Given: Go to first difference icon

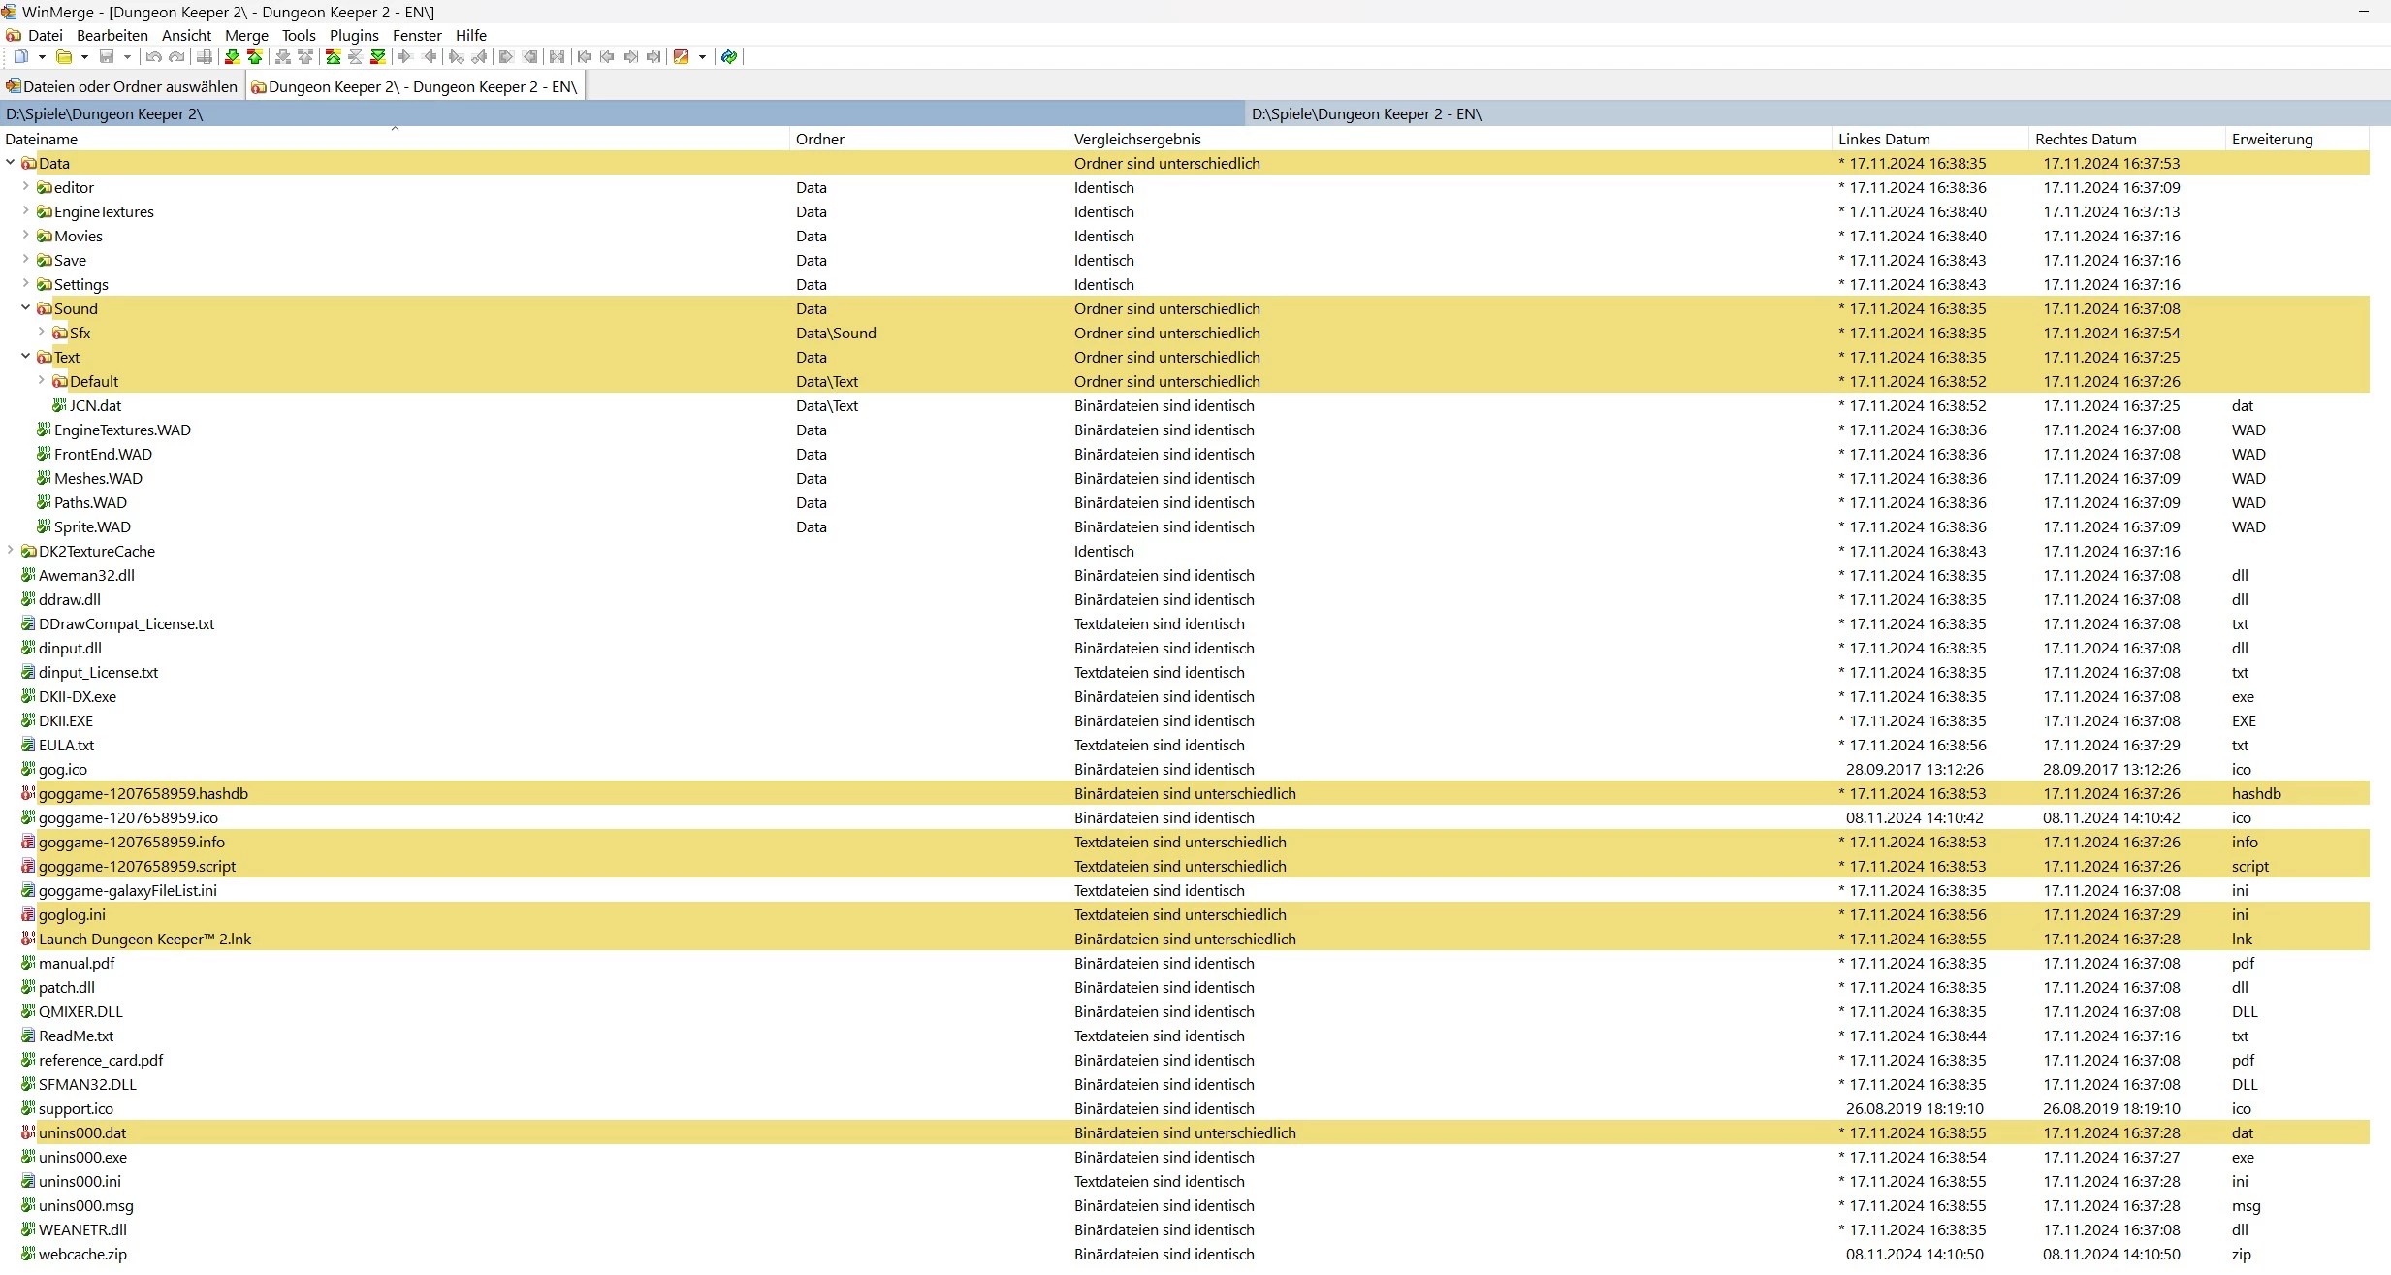Looking at the screenshot, I should (x=333, y=56).
